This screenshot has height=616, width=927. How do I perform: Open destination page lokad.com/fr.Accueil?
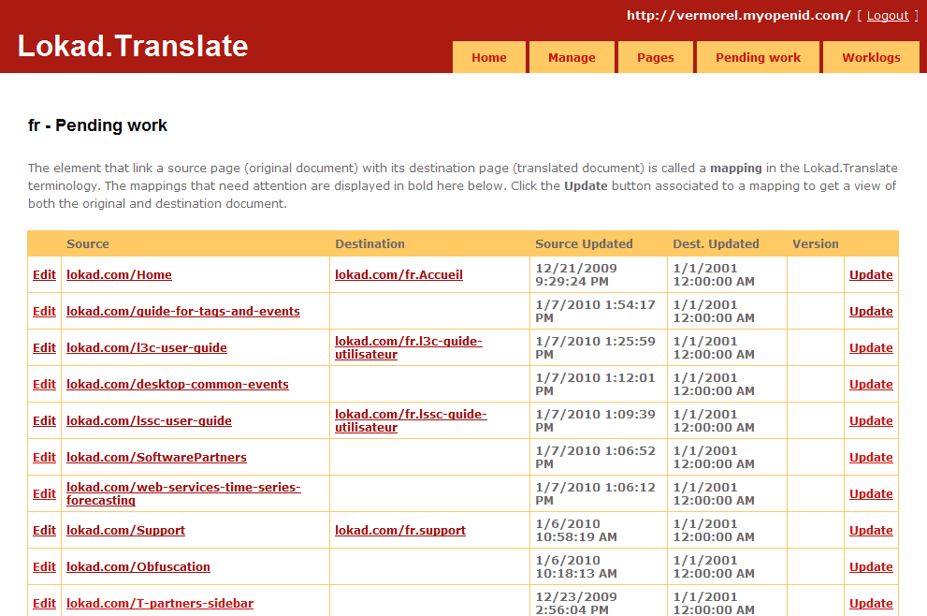tap(398, 274)
